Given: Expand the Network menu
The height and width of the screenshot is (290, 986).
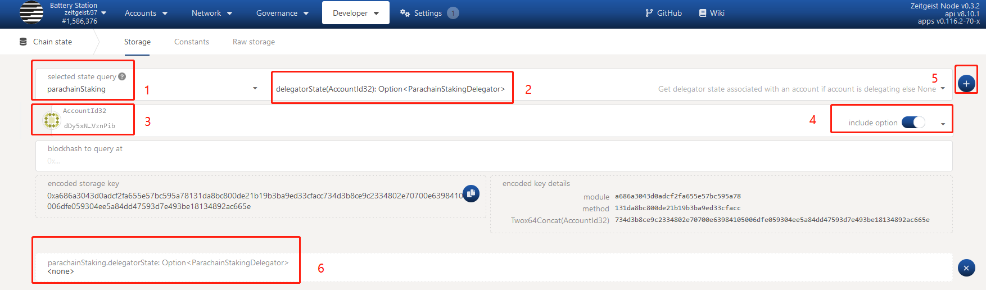Looking at the screenshot, I should pos(211,13).
